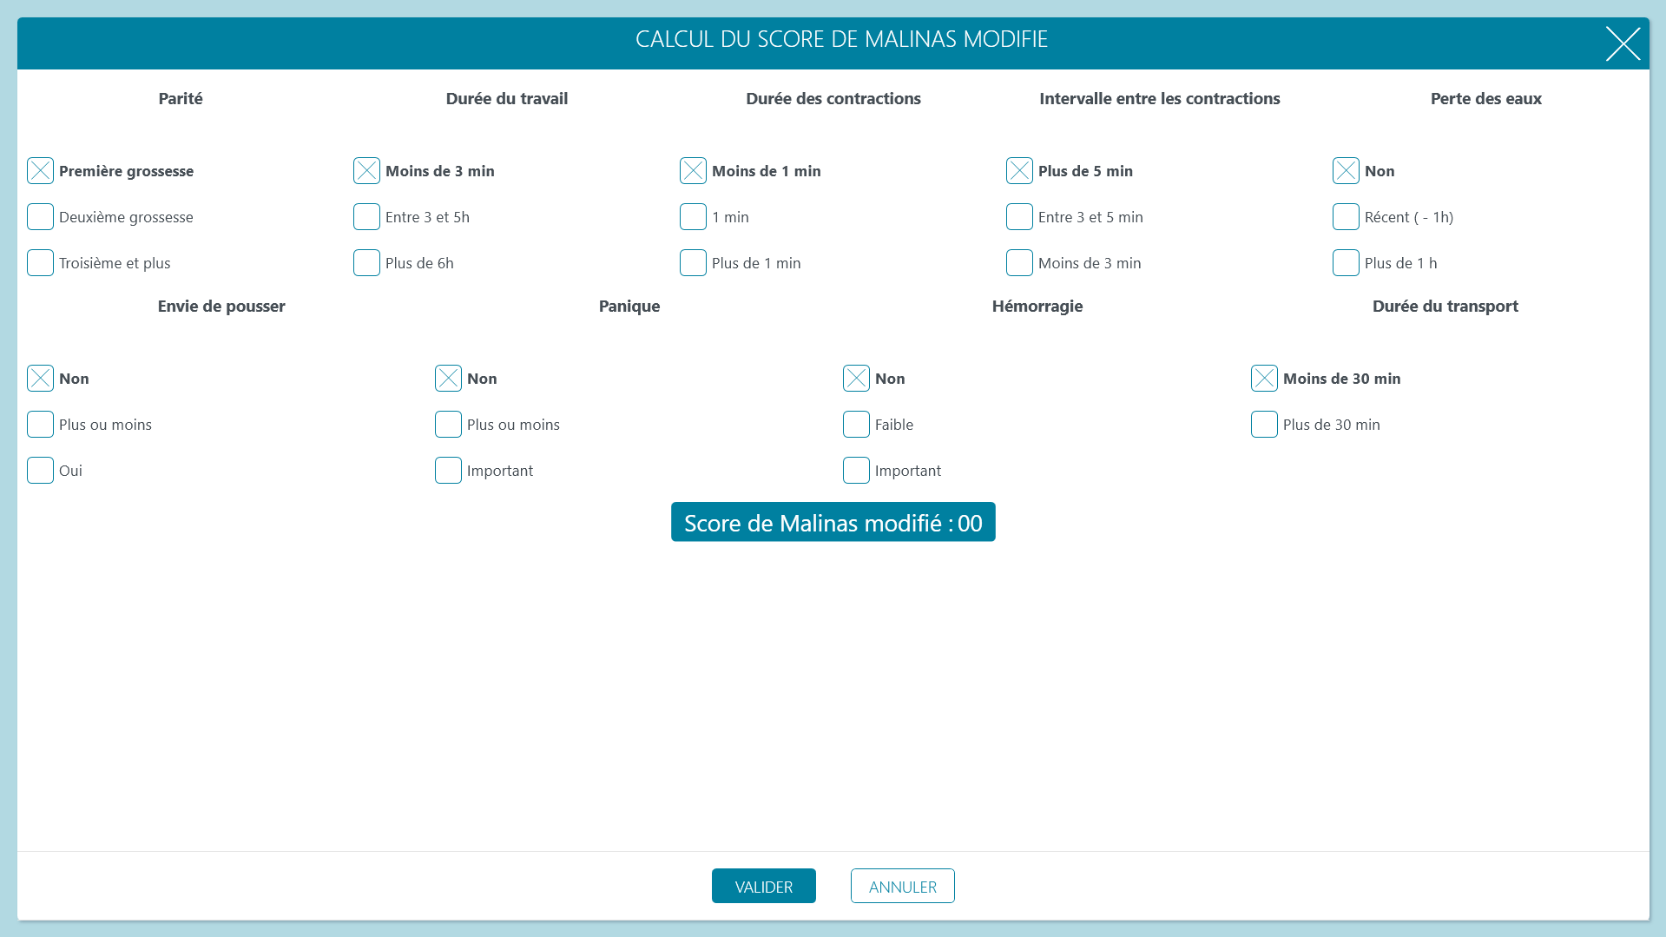This screenshot has height=937, width=1666.
Task: Select 'Plus de 6h' labor duration
Action: coord(366,263)
